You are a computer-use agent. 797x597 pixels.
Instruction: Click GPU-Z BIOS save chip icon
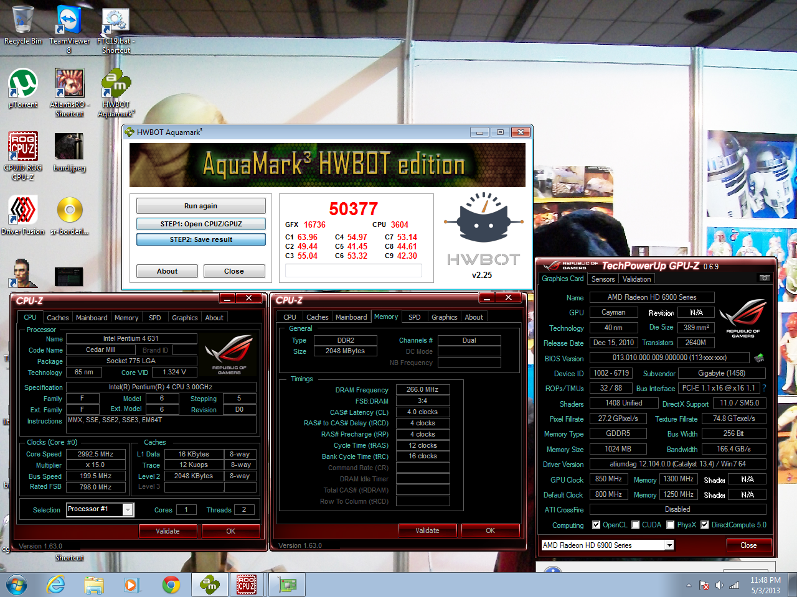click(759, 358)
